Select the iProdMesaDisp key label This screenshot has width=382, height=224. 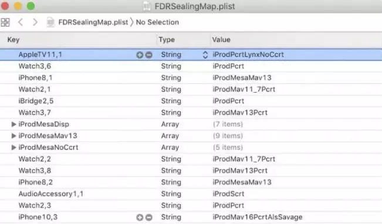pyautogui.click(x=43, y=124)
